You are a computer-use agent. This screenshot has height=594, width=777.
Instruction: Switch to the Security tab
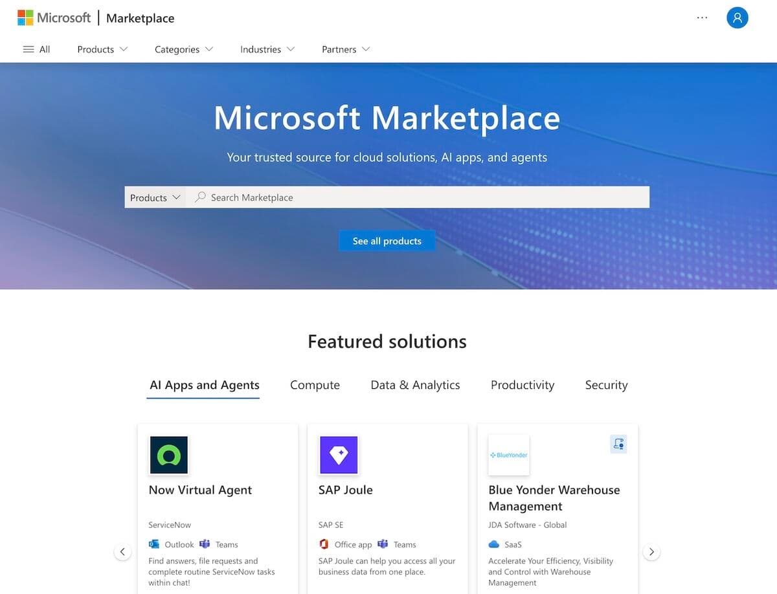point(606,385)
